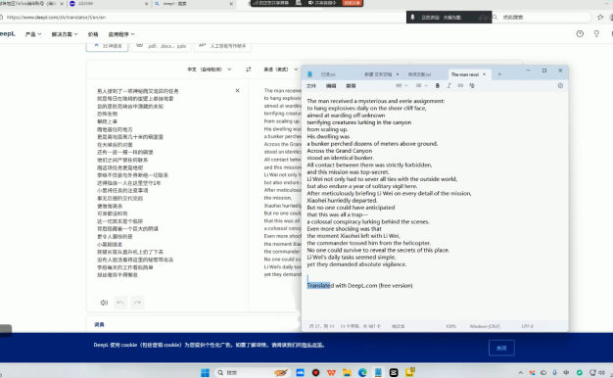Click the browser search box 点此搜索
This screenshot has height=378, width=613.
[543, 18]
